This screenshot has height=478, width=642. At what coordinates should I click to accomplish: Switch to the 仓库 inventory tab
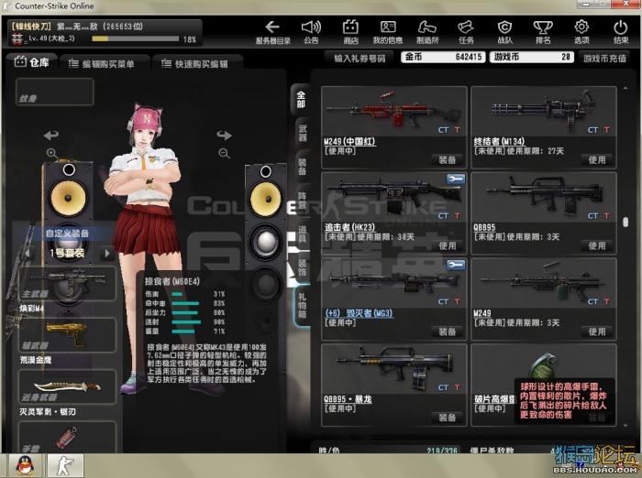tap(32, 62)
